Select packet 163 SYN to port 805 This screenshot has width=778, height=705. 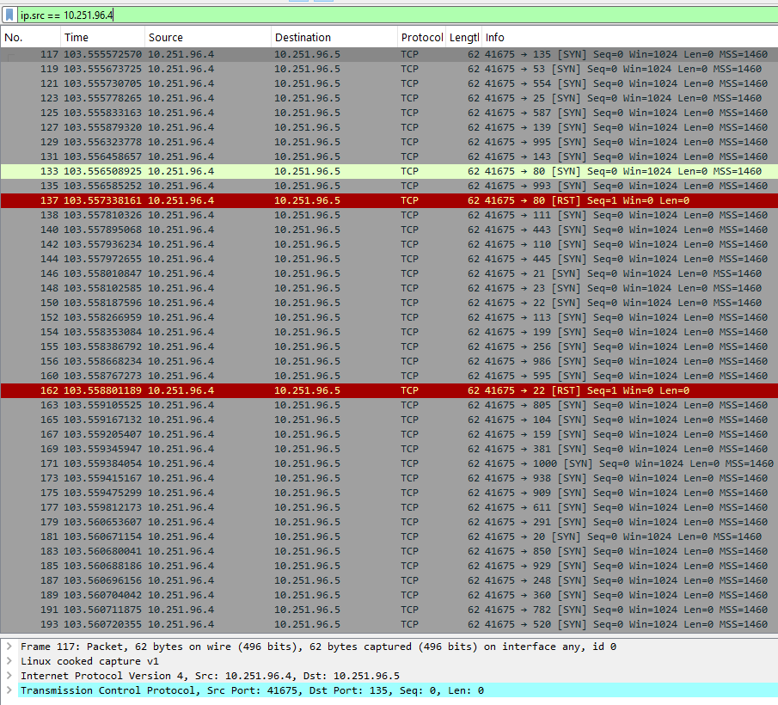tap(389, 405)
